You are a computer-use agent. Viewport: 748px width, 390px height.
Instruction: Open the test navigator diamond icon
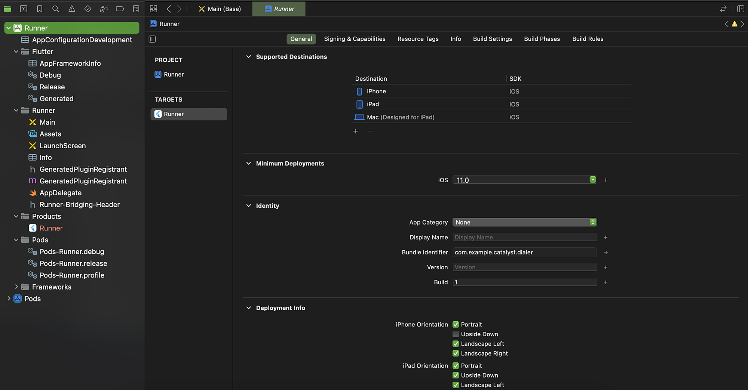pyautogui.click(x=88, y=9)
